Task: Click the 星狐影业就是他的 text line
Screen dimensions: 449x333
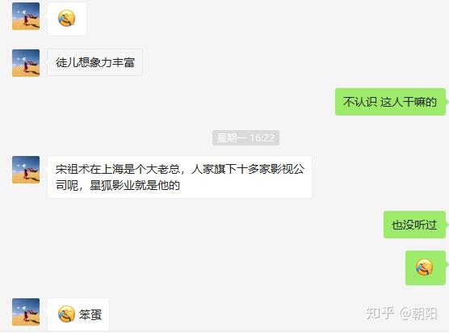Action: pyautogui.click(x=135, y=185)
